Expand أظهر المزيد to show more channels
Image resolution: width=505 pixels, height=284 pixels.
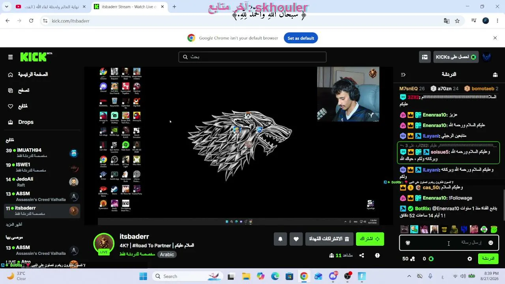click(14, 224)
